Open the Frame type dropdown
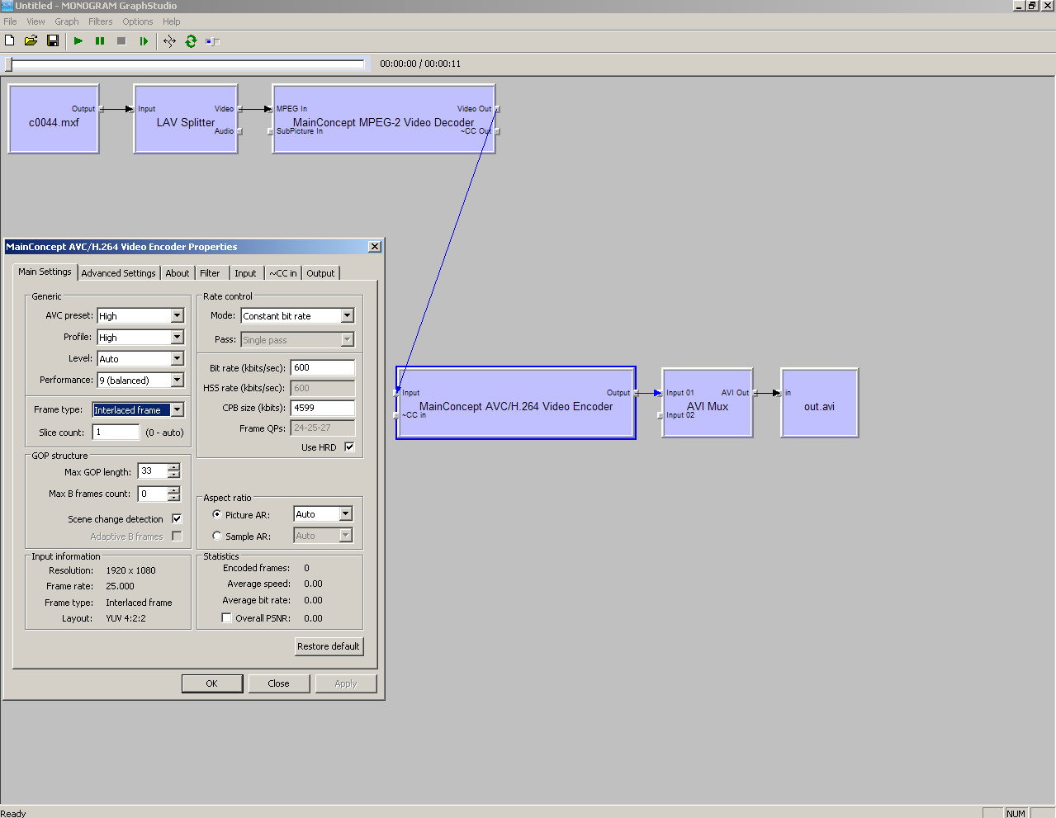 click(177, 409)
